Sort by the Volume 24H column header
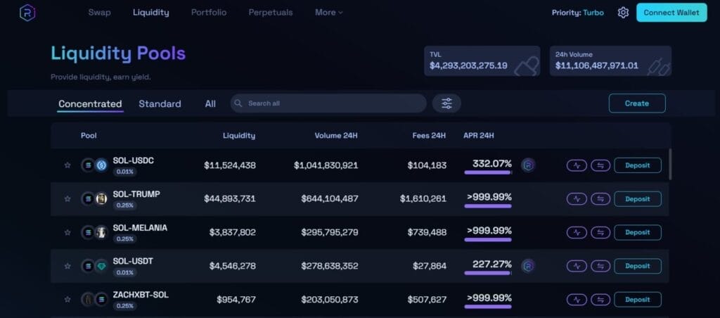This screenshot has height=318, width=720. pyautogui.click(x=336, y=136)
